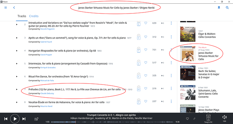Open performances badge for Hungarian Rhapsodies

click(139, 50)
